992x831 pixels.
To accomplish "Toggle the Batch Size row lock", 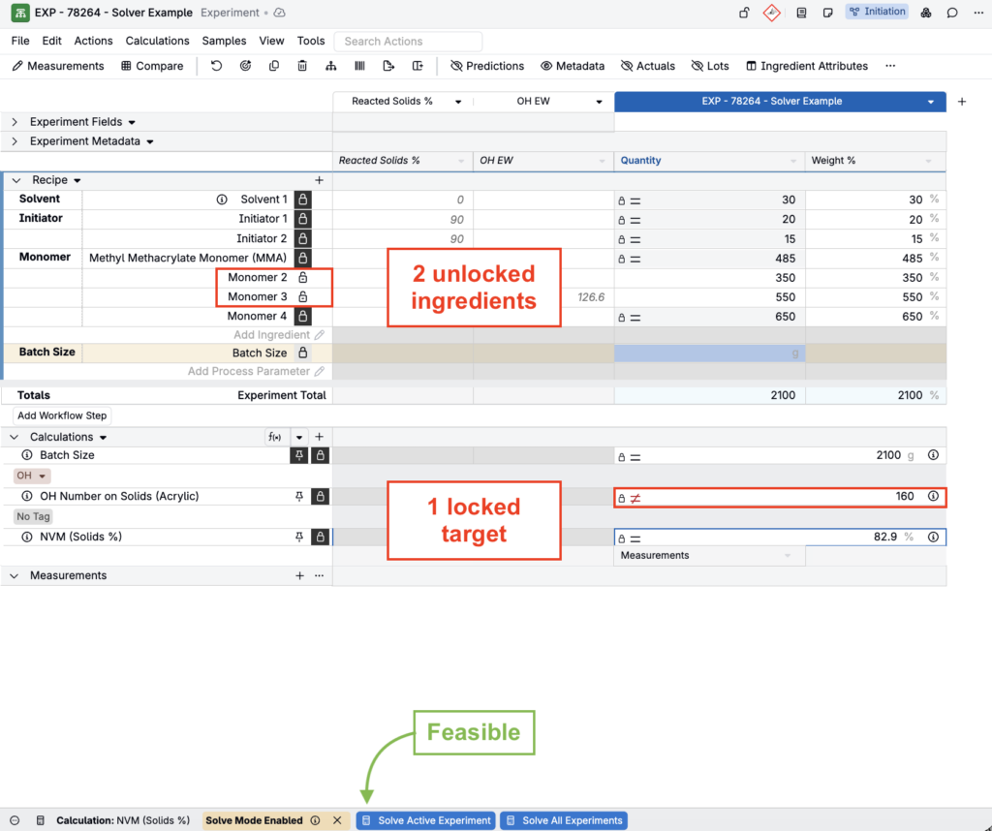I will tap(303, 353).
